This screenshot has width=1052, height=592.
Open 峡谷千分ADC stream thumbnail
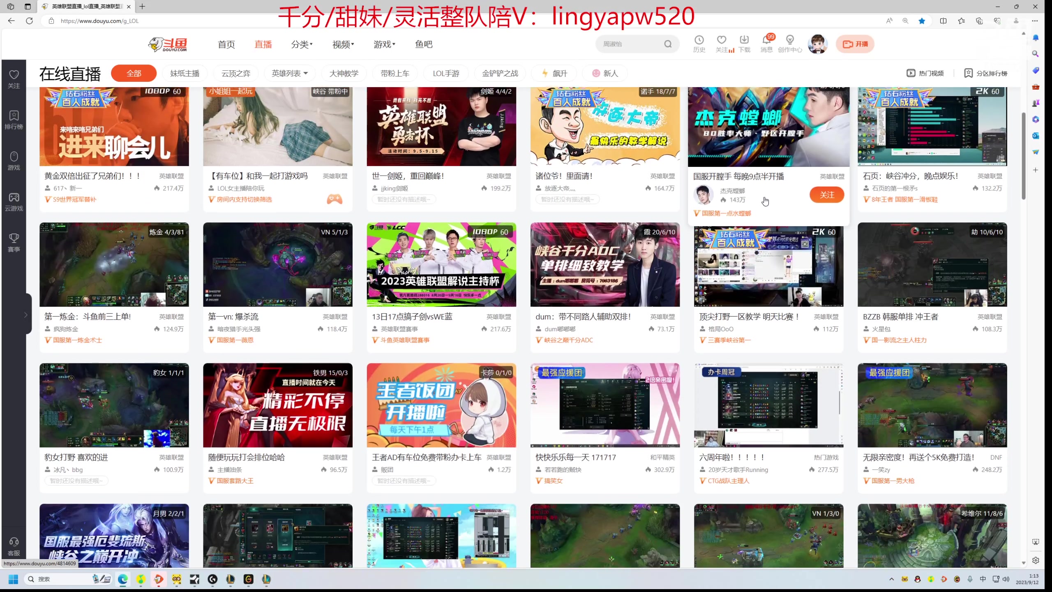tap(605, 265)
